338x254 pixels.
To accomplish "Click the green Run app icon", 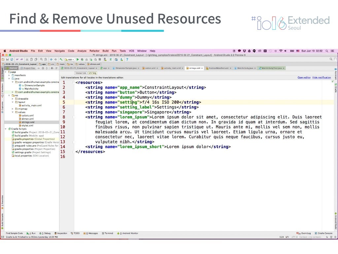I will point(78,60).
